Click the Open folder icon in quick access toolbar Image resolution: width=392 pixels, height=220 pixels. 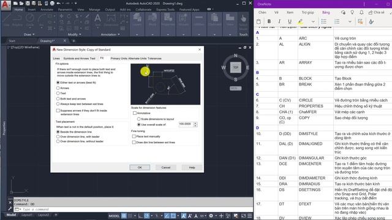(21, 4)
